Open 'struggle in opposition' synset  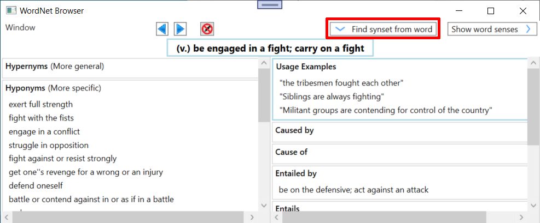(x=49, y=145)
